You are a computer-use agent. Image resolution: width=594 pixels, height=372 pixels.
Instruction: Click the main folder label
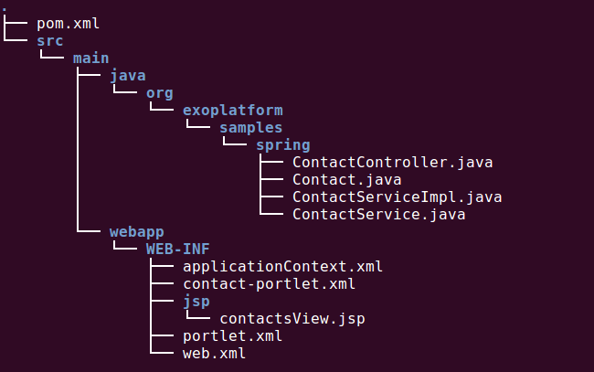pyautogui.click(x=90, y=58)
